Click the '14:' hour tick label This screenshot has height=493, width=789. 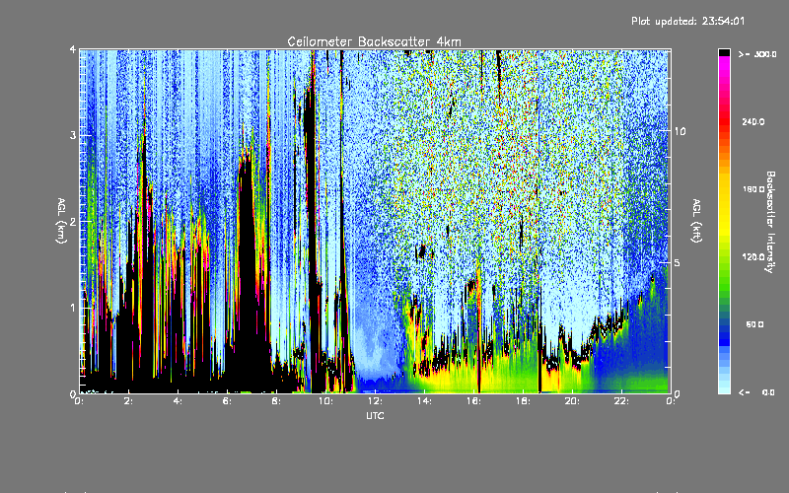click(x=425, y=401)
